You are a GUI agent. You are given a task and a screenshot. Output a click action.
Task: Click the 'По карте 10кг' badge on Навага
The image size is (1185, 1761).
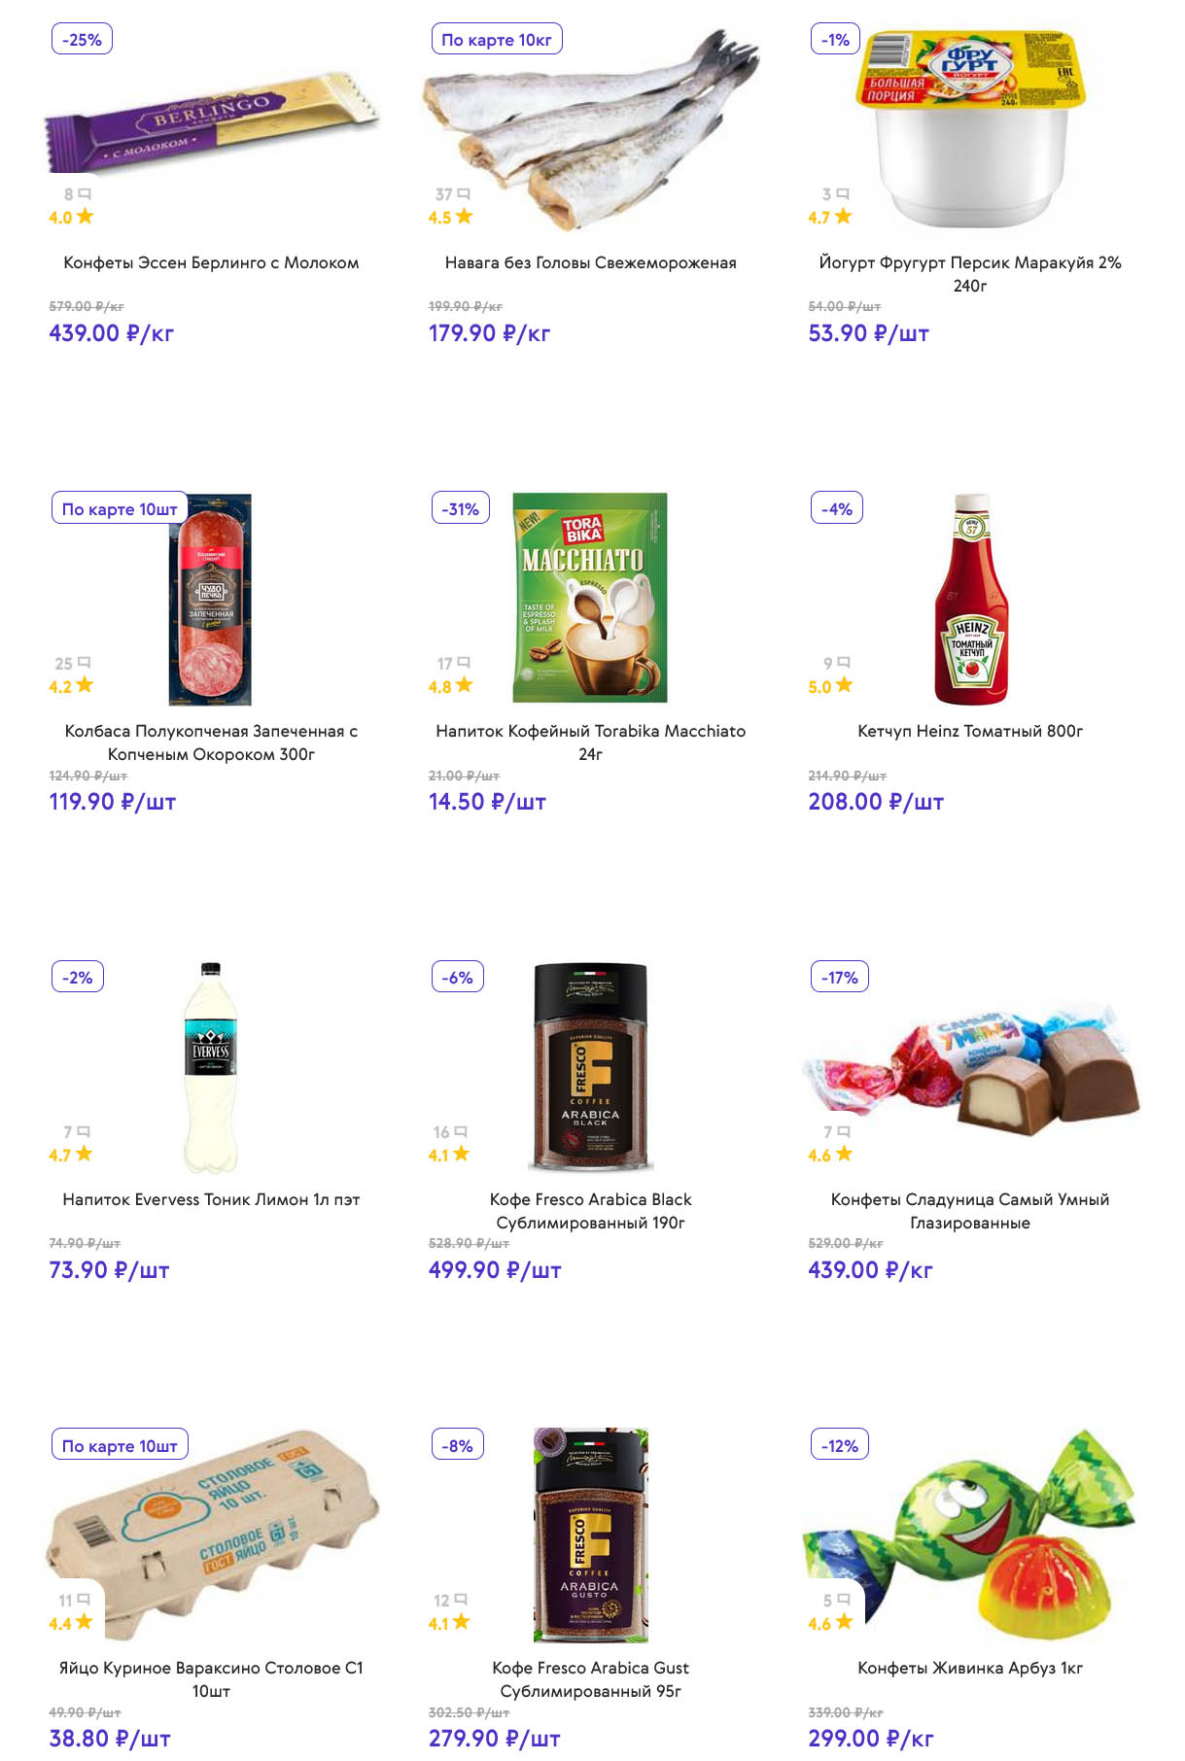coord(496,40)
